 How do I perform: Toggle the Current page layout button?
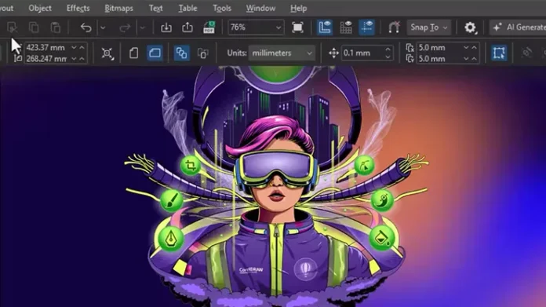tap(202, 53)
